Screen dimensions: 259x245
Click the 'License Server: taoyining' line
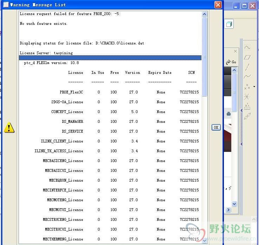pos(46,53)
